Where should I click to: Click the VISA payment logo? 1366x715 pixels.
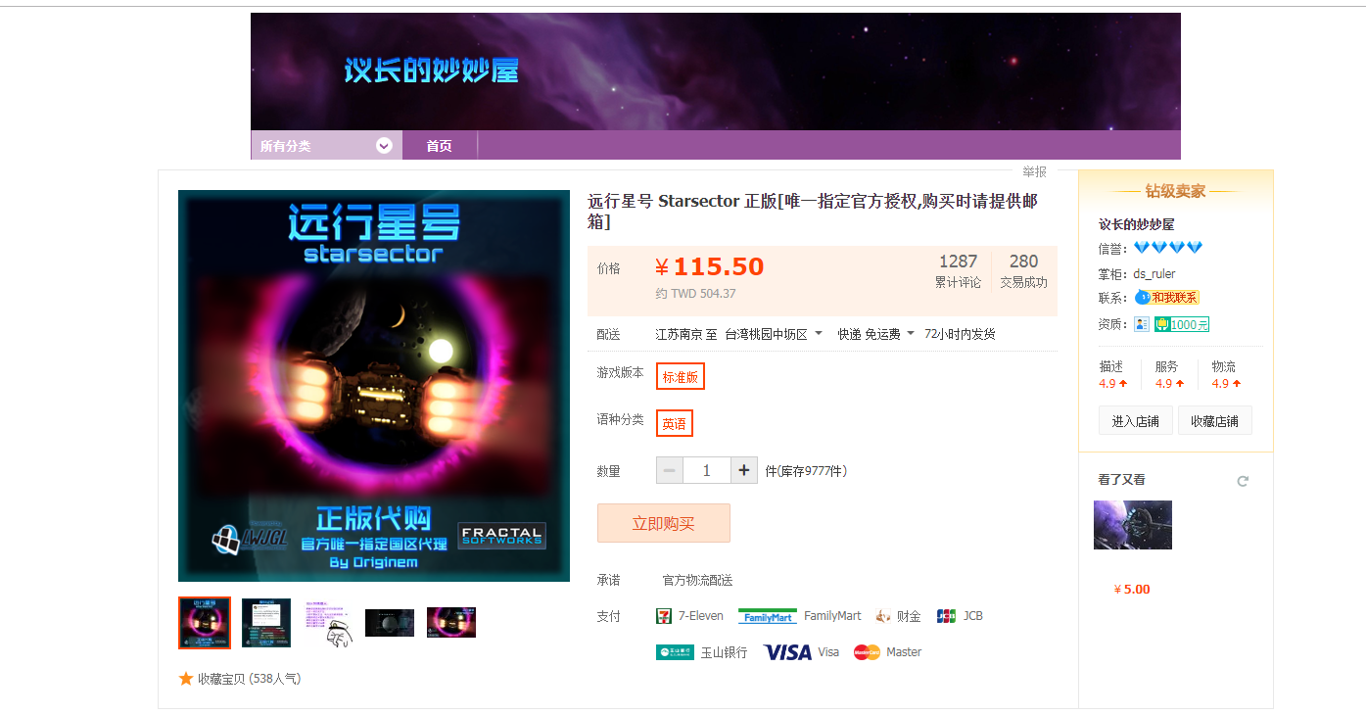pos(787,652)
